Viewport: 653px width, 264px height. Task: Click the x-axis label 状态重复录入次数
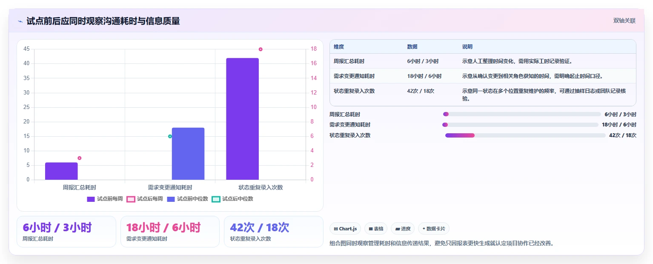261,187
